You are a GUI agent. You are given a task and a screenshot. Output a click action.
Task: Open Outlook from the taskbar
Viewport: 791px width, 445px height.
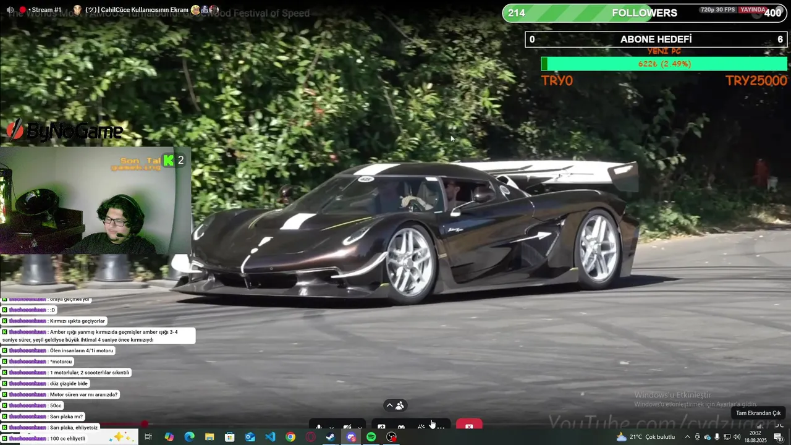coord(250,437)
